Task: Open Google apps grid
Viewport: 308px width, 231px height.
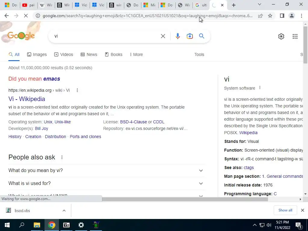Action: pos(295,36)
